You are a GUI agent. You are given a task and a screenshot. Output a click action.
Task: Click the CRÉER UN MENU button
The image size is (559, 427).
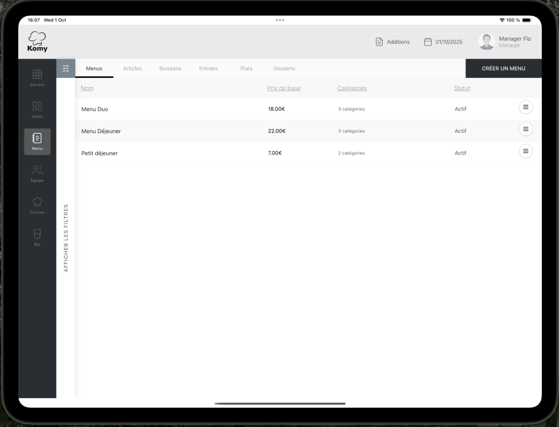click(504, 68)
